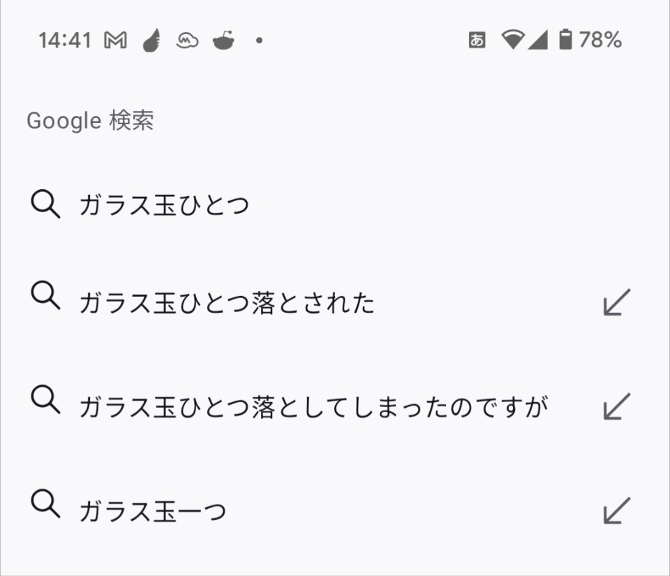670x576 pixels.
Task: Tap the cloud notification icon in status bar
Action: click(187, 41)
